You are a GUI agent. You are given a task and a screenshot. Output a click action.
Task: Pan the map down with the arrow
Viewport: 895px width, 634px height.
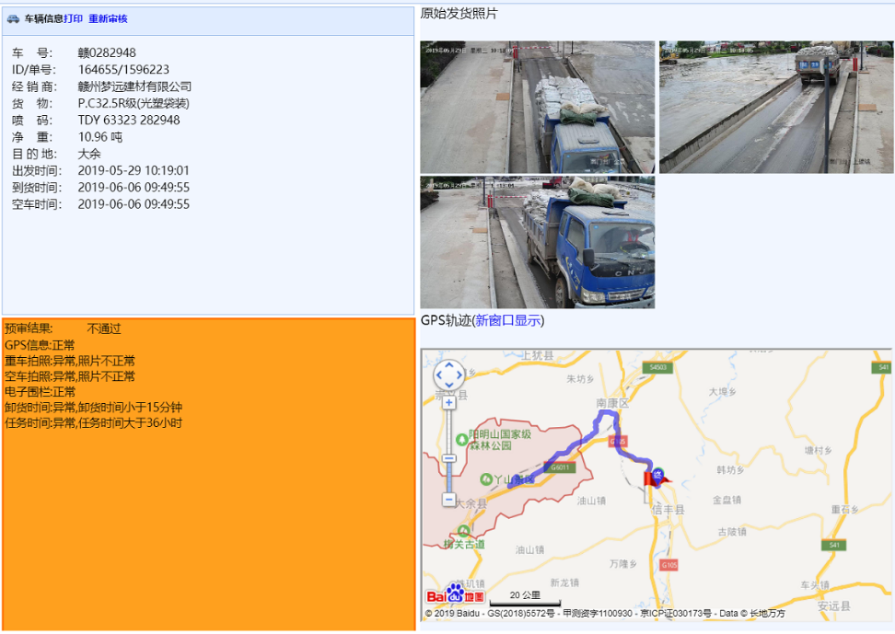point(449,386)
